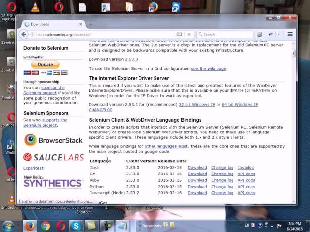
Task: Open the Notepad taskbar icon
Action: click(x=123, y=226)
